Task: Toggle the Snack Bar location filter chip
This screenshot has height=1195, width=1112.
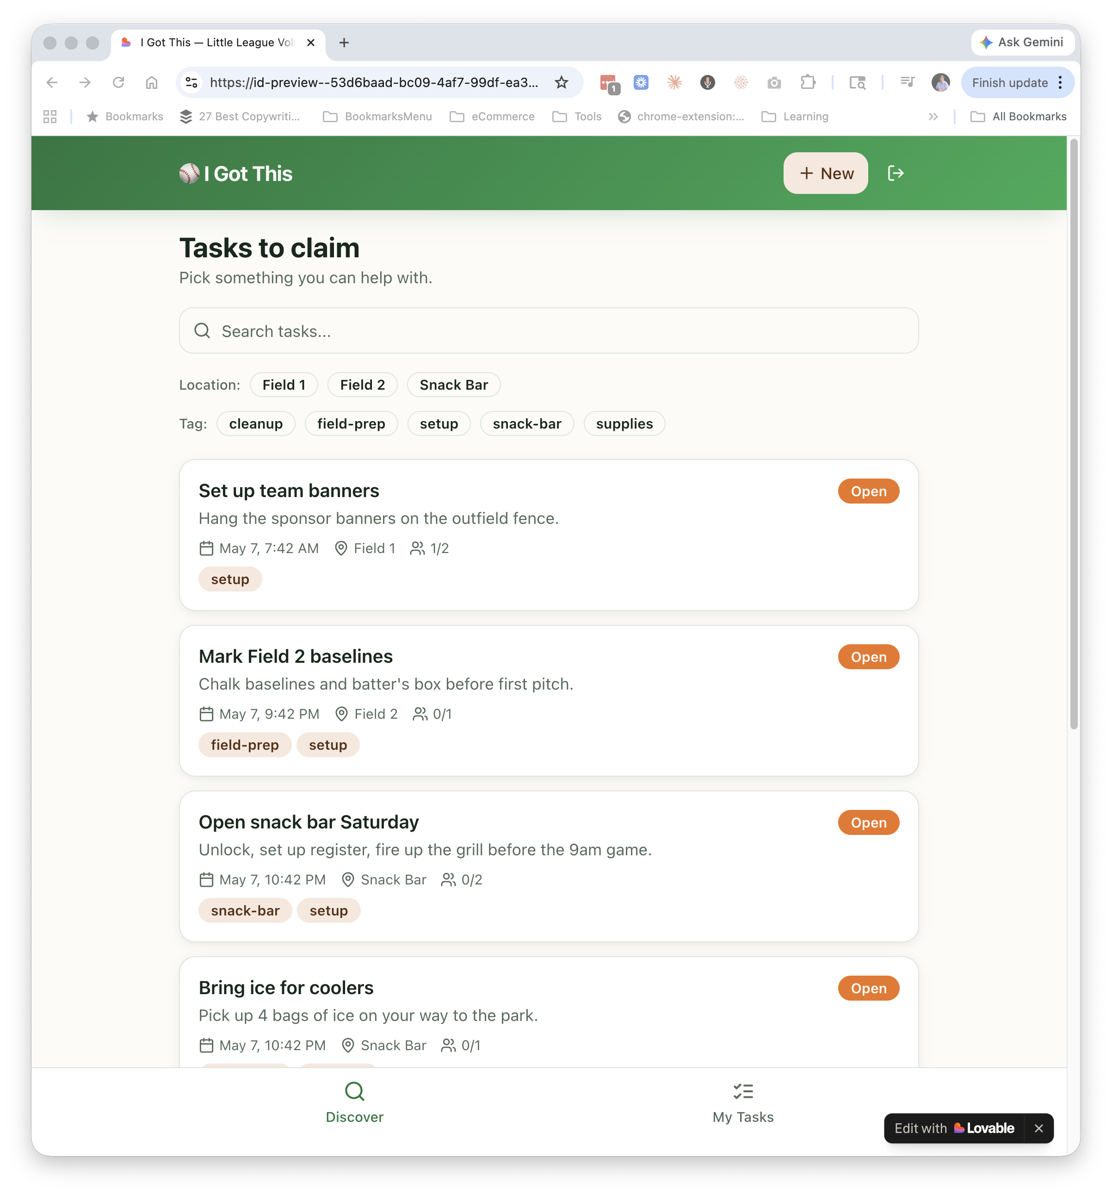Action: coord(454,385)
